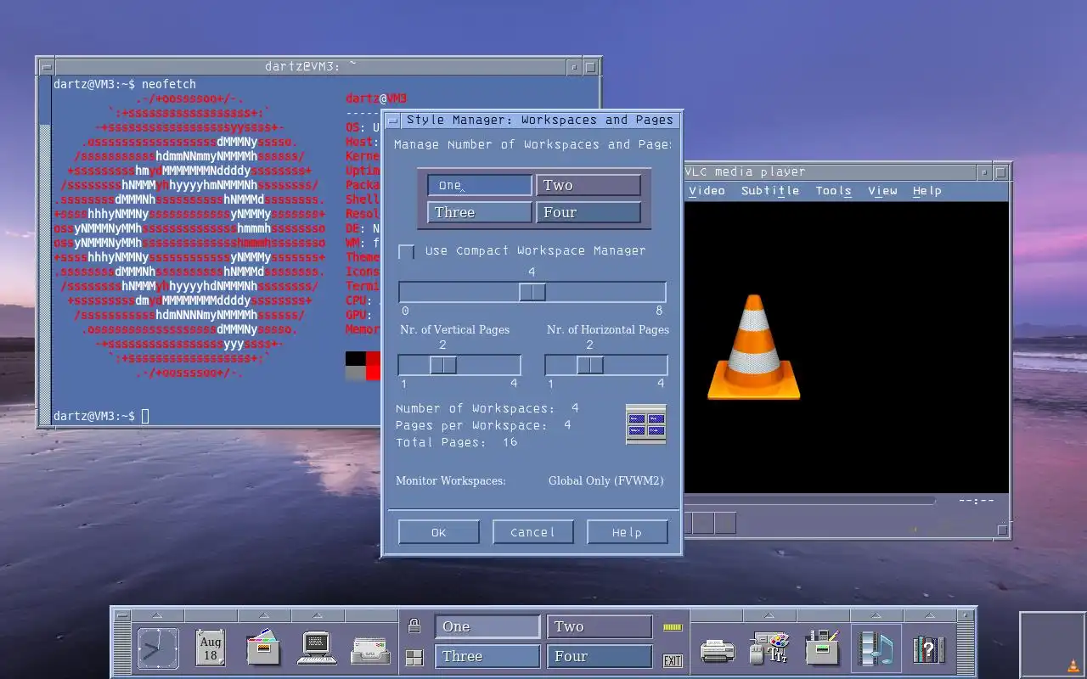
Task: Click the terminal prompt cursor line
Action: 101,416
